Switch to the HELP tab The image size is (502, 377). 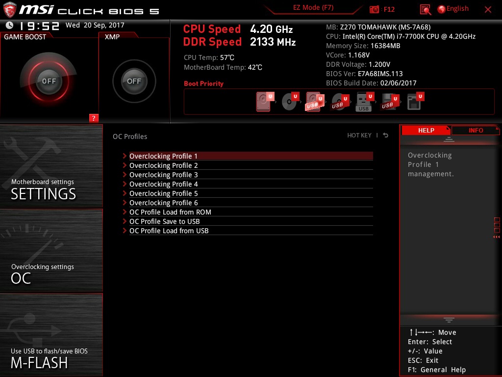426,130
